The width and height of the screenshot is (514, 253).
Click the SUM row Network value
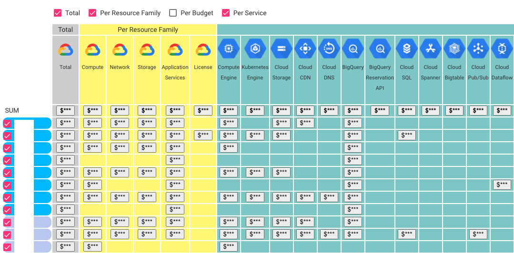coord(120,111)
